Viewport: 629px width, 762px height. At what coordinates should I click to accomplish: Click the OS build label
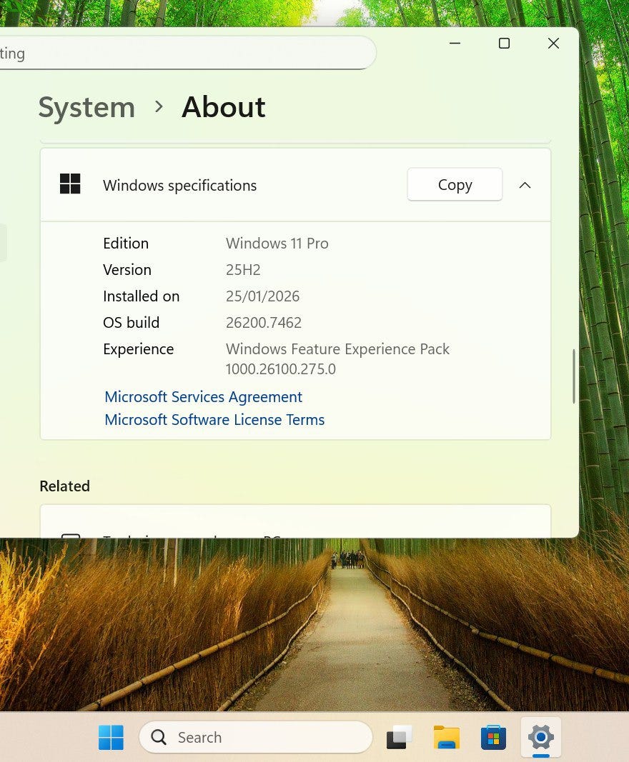pos(132,323)
